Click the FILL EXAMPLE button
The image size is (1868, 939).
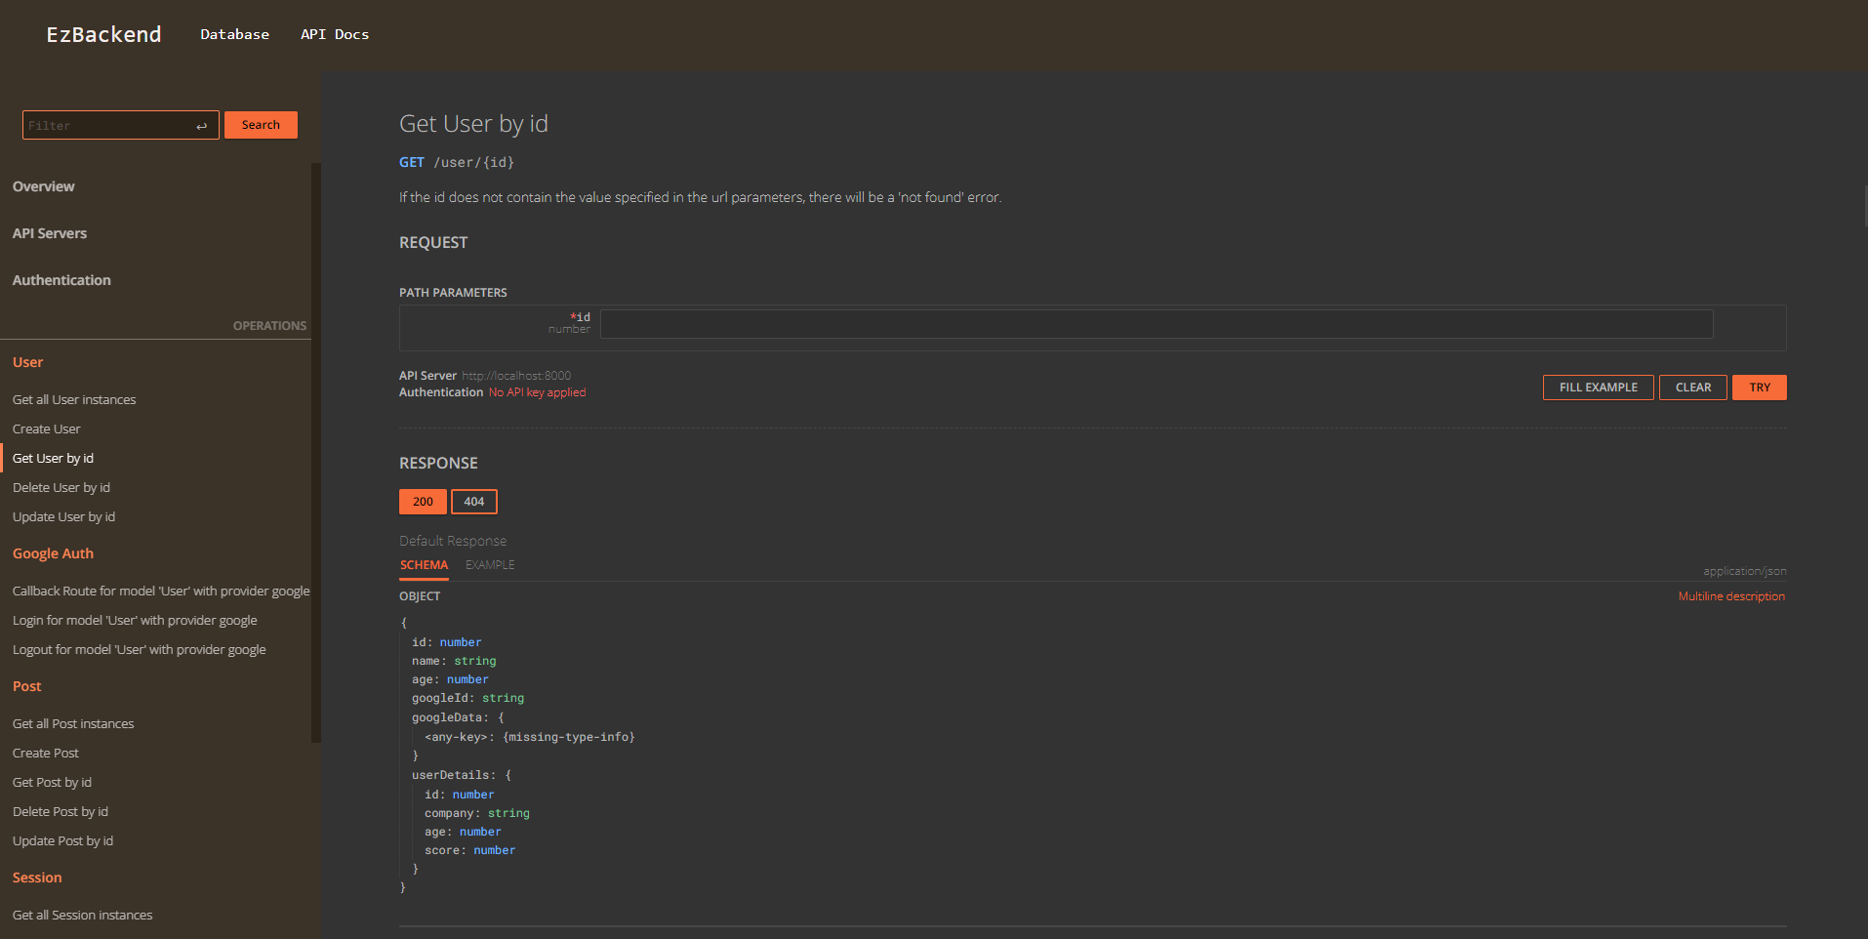pyautogui.click(x=1599, y=388)
